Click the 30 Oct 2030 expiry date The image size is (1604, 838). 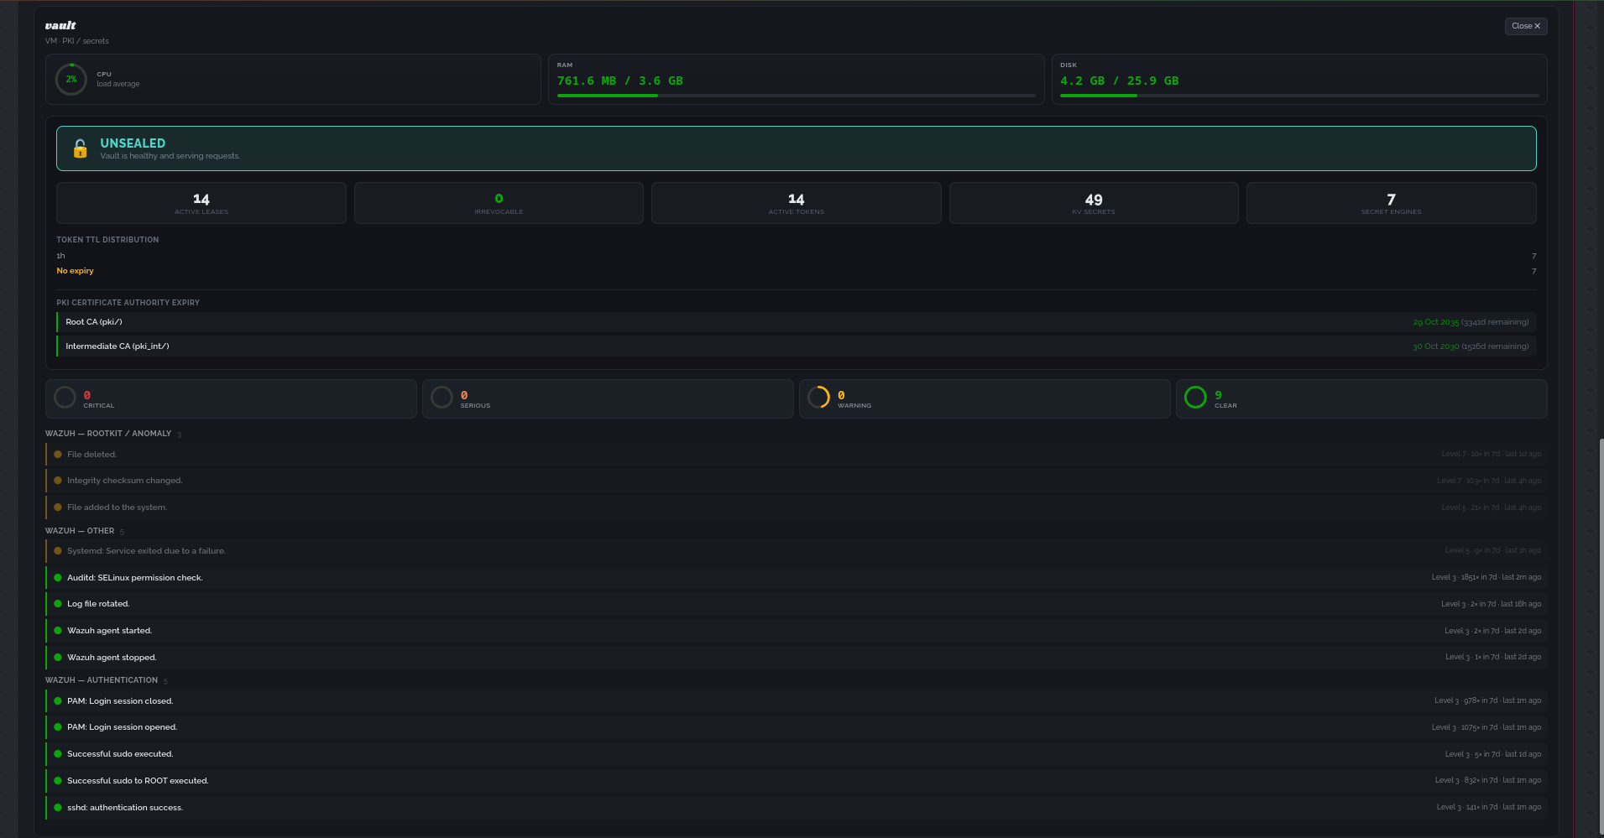(x=1435, y=346)
